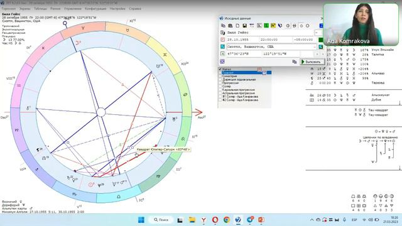Click the printer icon in data toolbar

coord(295,26)
